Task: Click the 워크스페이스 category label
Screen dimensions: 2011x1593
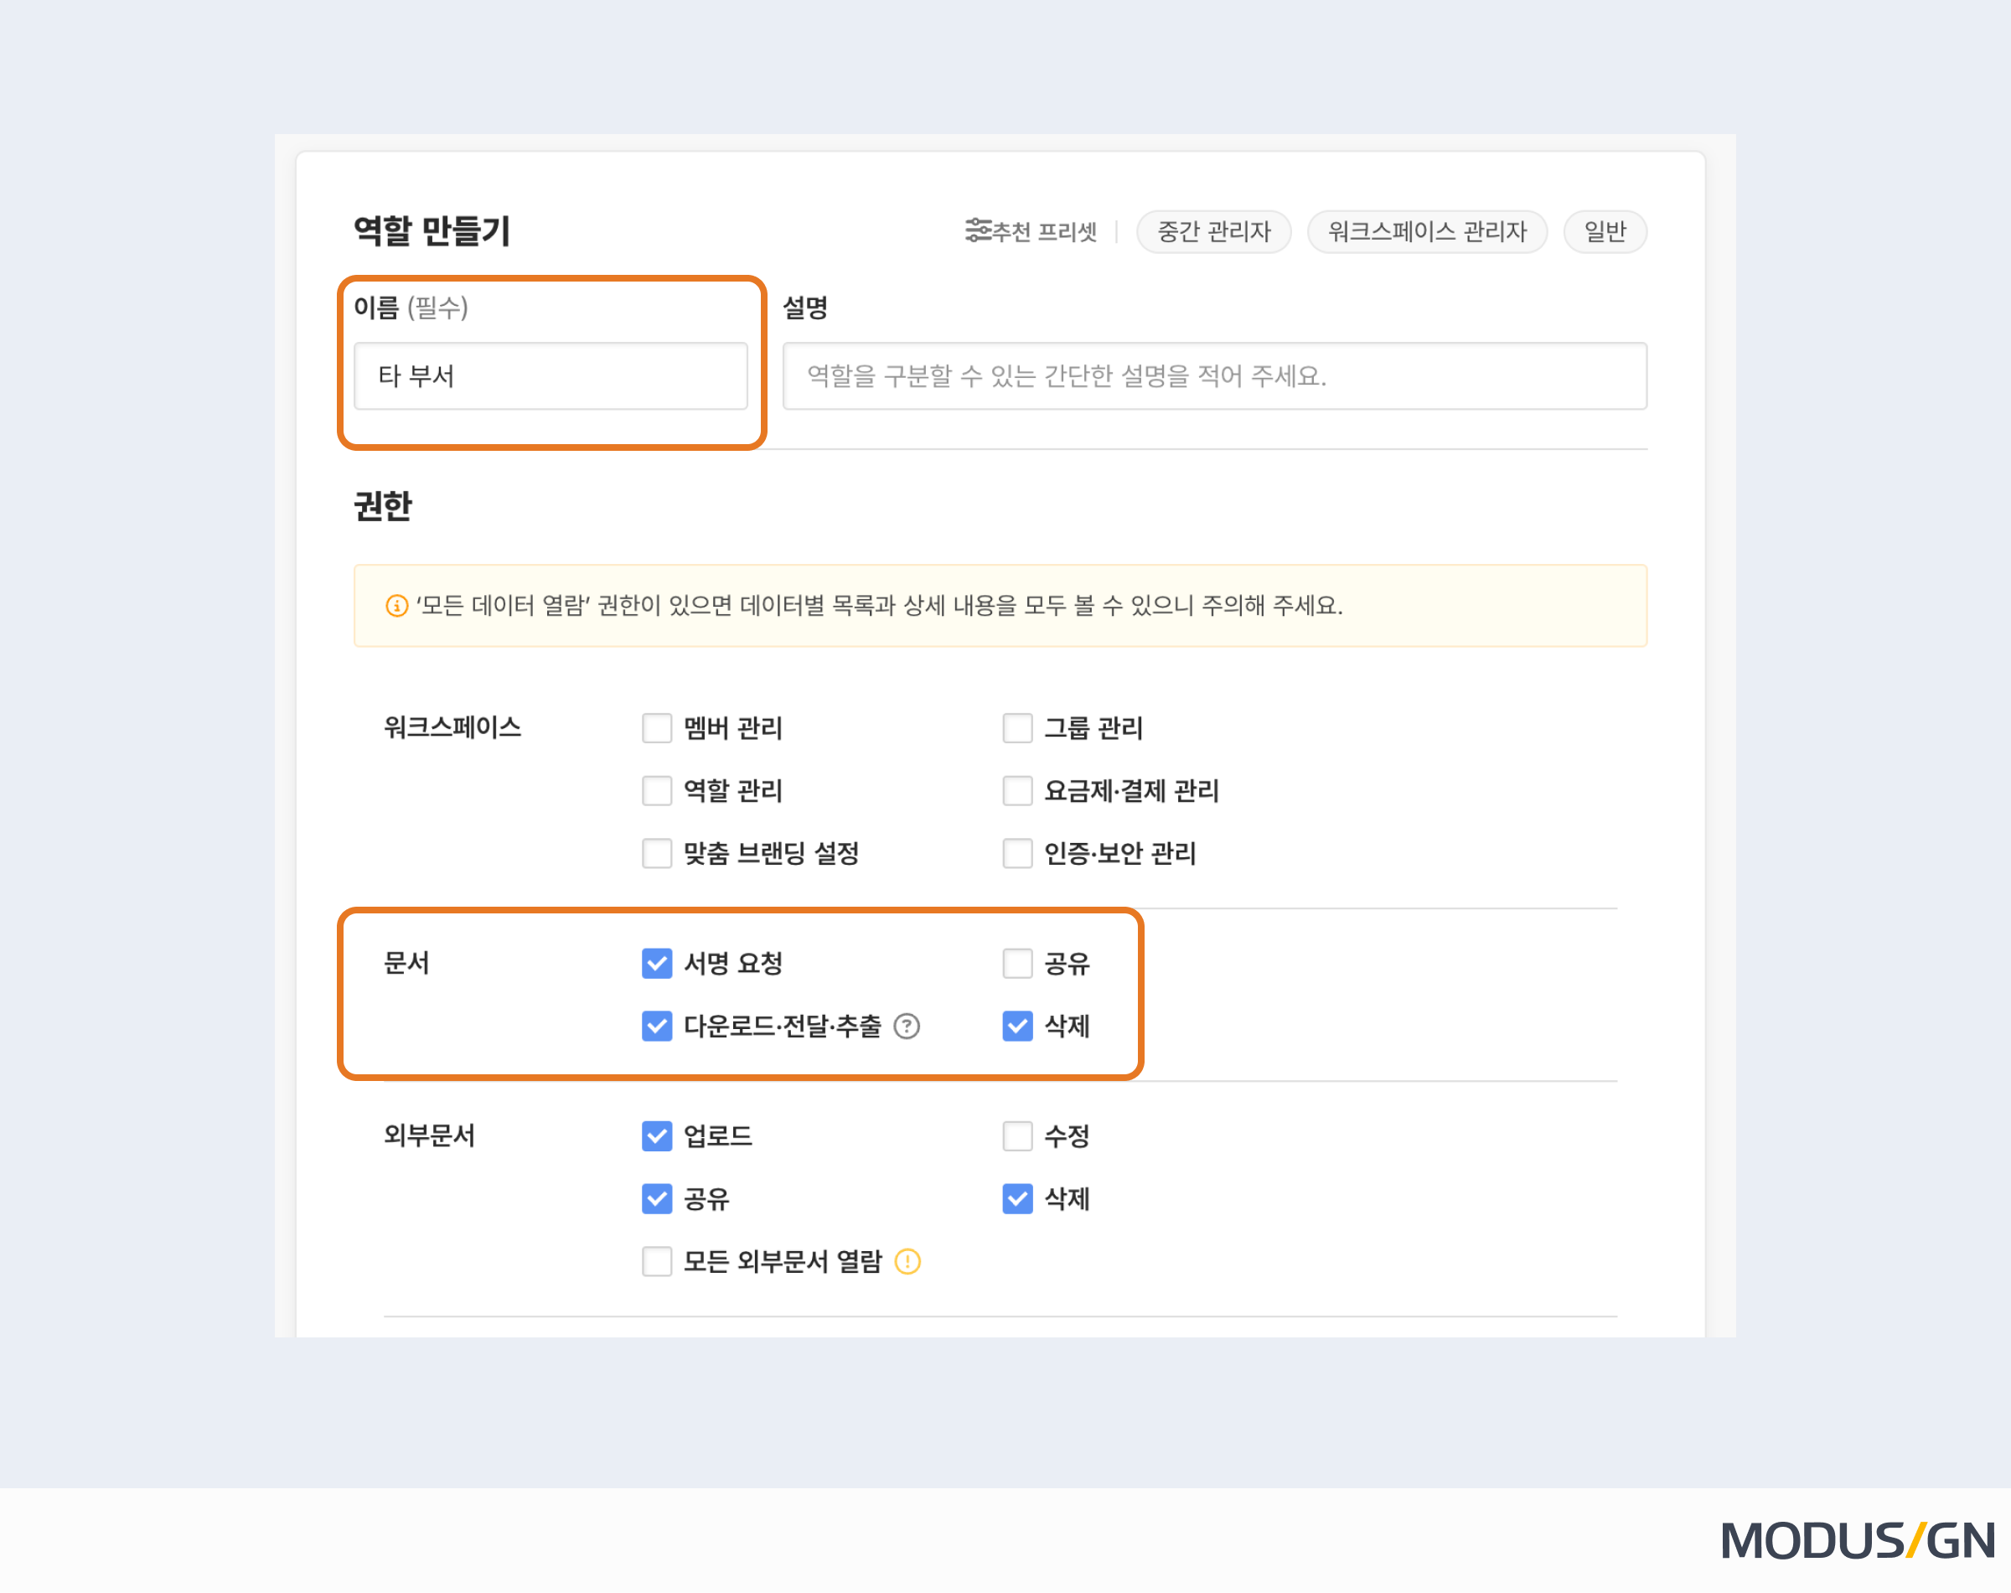Action: pos(452,727)
